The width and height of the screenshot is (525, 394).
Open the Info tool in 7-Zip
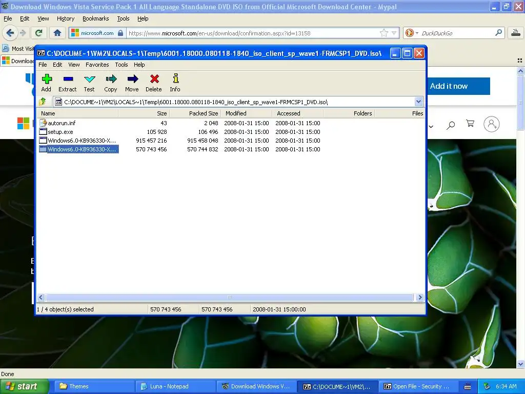[175, 83]
